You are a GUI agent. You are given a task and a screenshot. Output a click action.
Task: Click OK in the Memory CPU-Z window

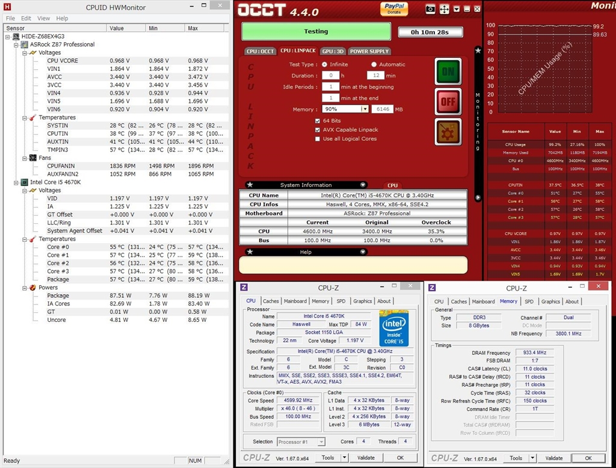pos(588,458)
